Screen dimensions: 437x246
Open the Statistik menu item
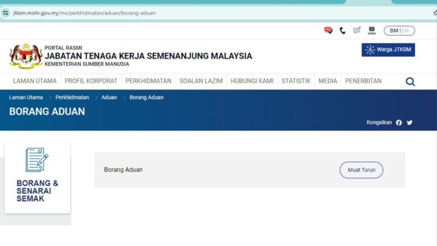(x=296, y=81)
